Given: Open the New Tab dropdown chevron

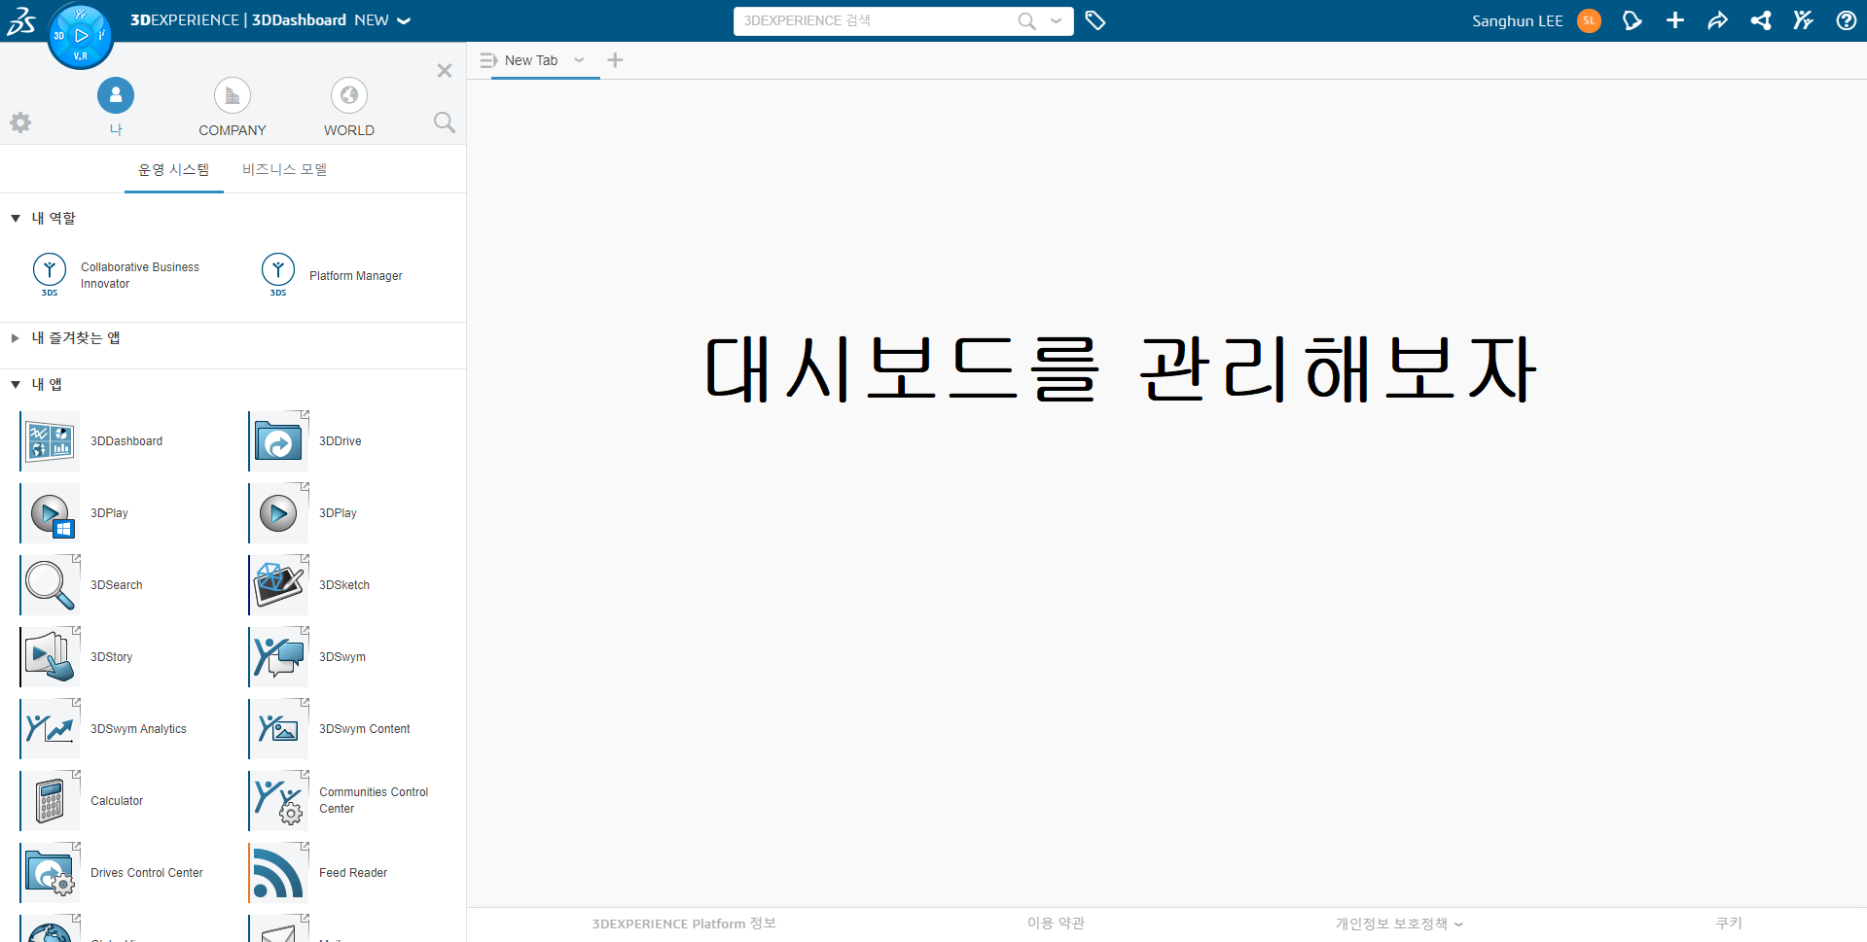Looking at the screenshot, I should click(x=580, y=60).
